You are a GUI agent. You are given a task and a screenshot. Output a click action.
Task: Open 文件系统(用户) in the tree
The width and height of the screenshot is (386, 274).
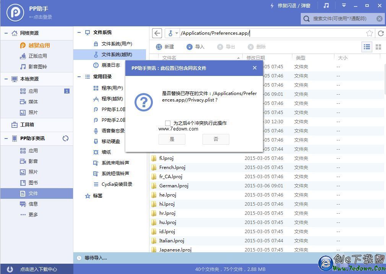[x=117, y=44]
